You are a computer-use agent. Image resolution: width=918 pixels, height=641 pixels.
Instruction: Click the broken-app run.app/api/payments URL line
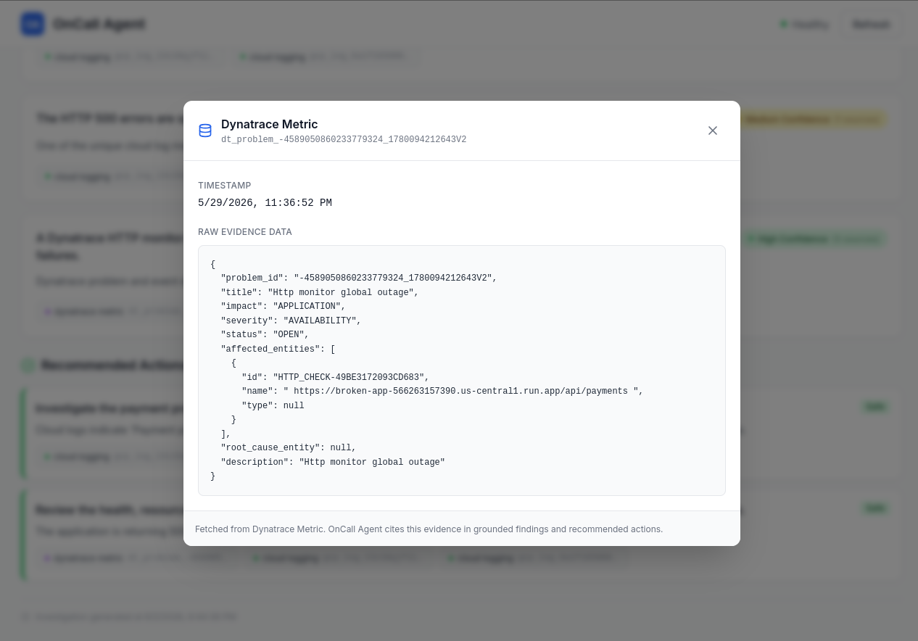click(x=442, y=392)
